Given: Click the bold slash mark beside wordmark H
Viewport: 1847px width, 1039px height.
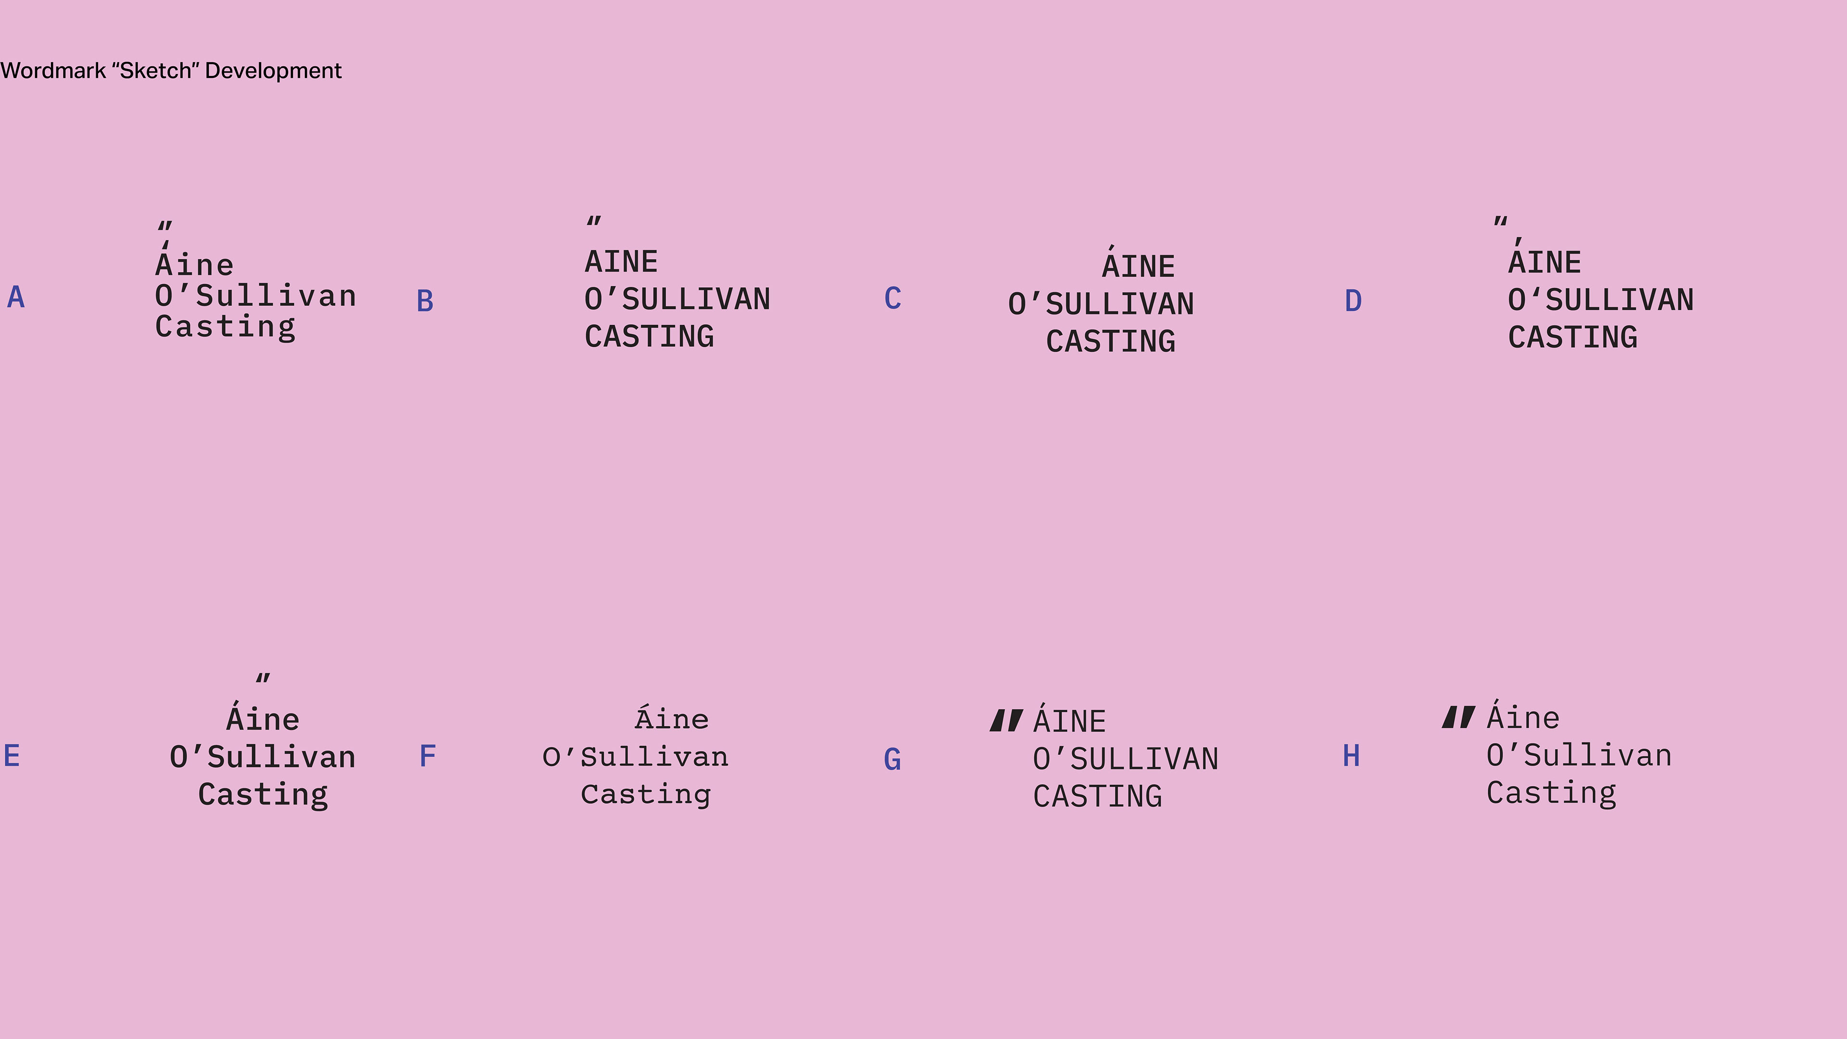Looking at the screenshot, I should [1458, 717].
